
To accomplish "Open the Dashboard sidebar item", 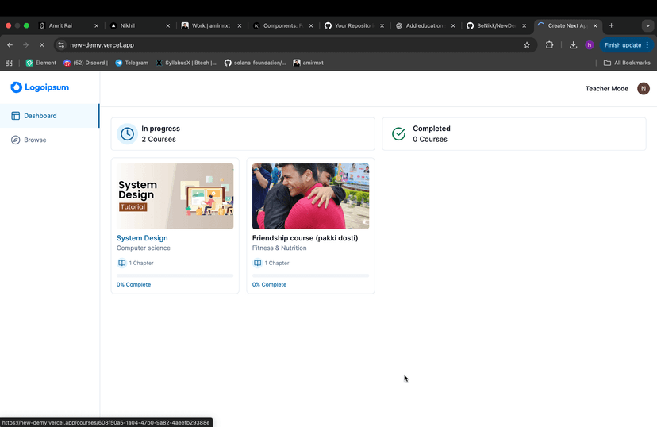I will (40, 116).
